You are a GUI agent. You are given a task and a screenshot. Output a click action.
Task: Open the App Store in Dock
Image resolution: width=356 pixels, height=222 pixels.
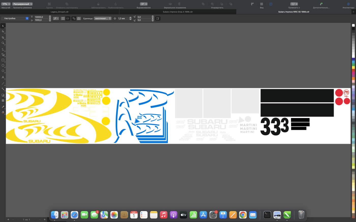(203, 215)
